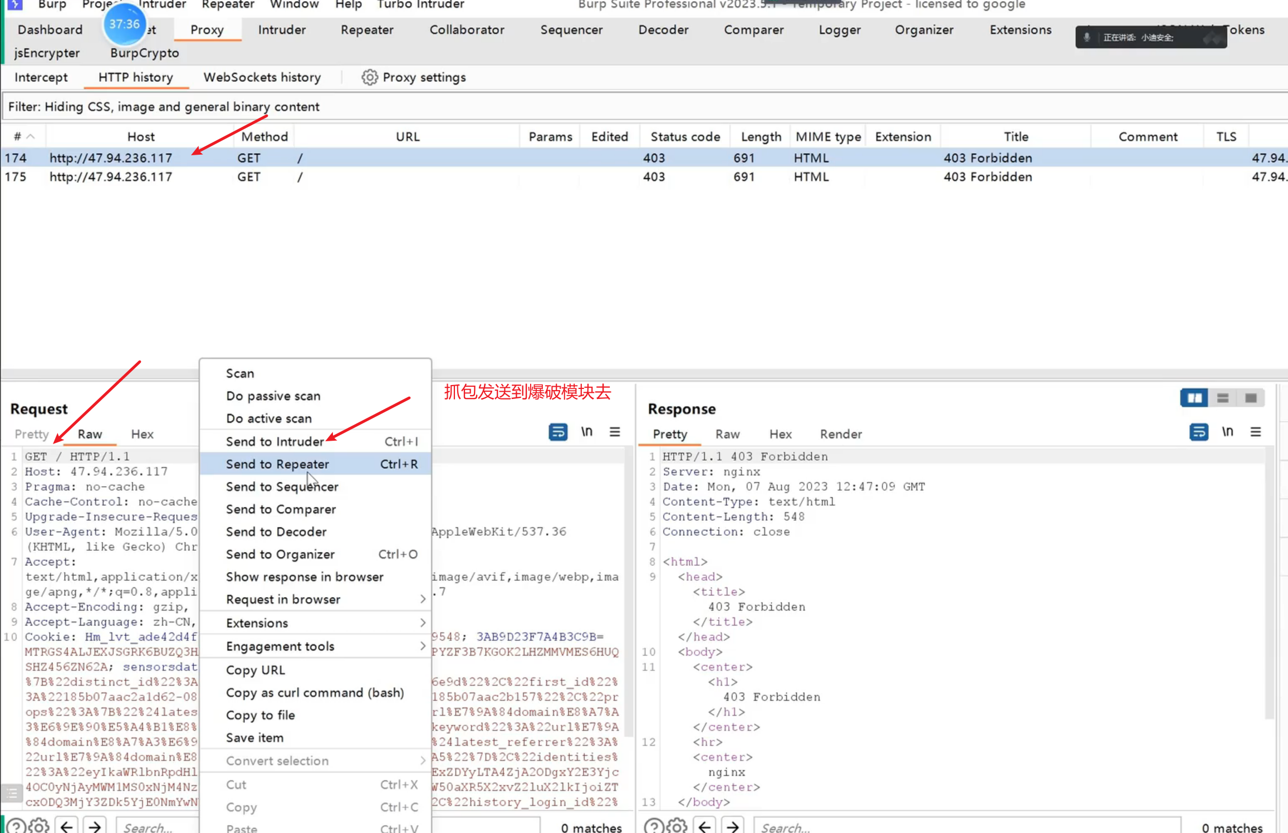Choose Send to Intruder menu entry

click(x=275, y=441)
